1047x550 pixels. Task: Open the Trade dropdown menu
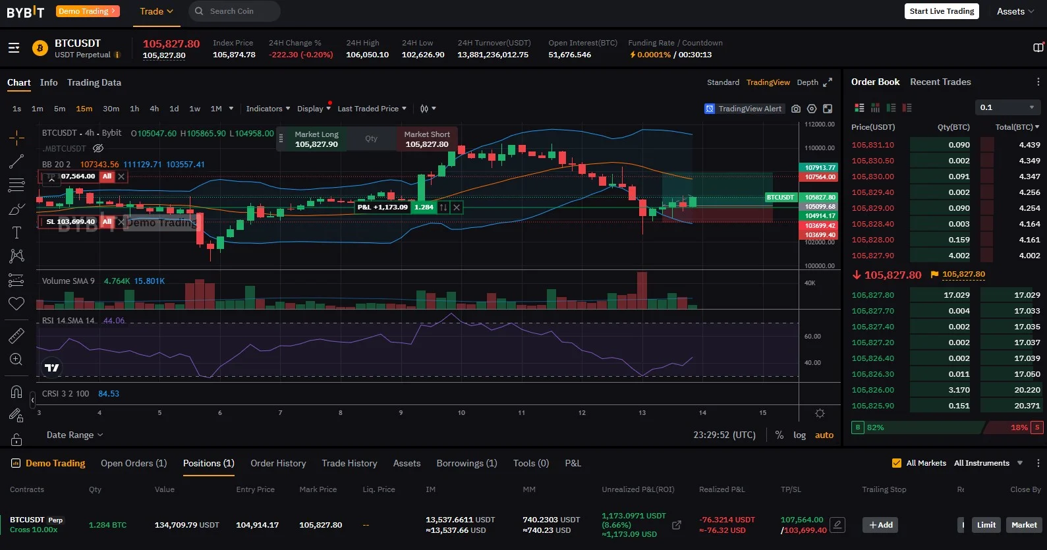coord(156,11)
